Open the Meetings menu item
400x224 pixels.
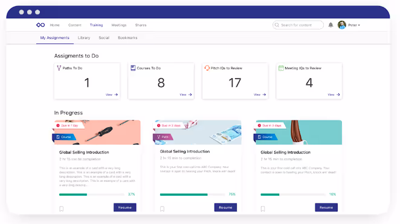click(119, 25)
